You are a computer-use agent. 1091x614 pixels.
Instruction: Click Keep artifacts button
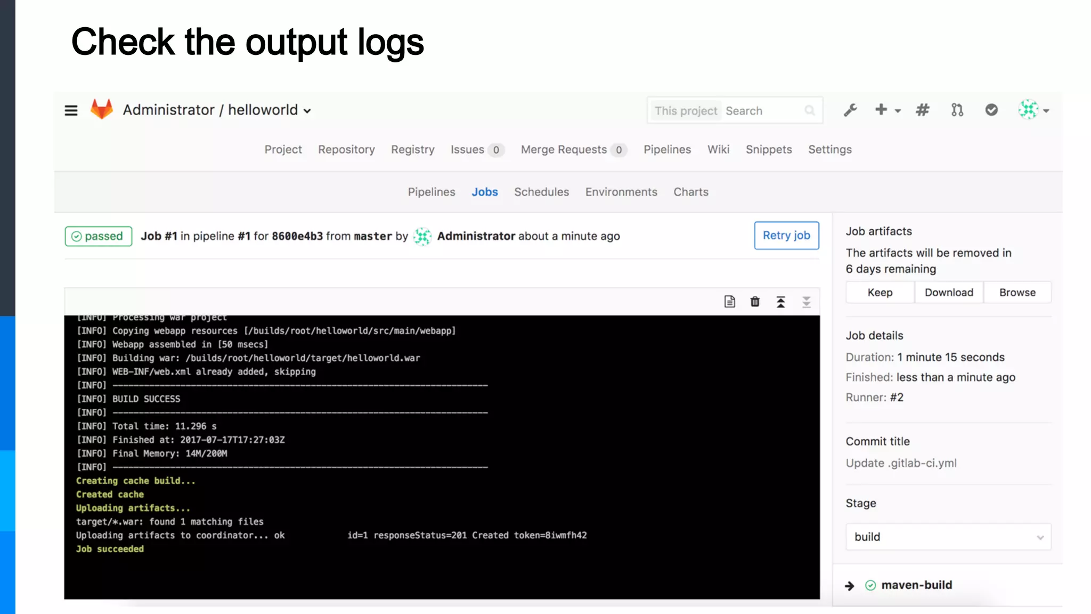click(x=880, y=293)
